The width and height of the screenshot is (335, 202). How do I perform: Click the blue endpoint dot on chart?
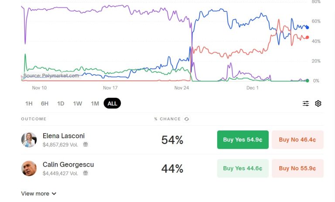[x=307, y=27]
